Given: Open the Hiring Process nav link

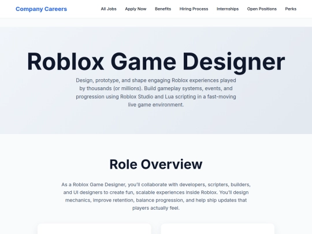Looking at the screenshot, I should click(x=194, y=9).
